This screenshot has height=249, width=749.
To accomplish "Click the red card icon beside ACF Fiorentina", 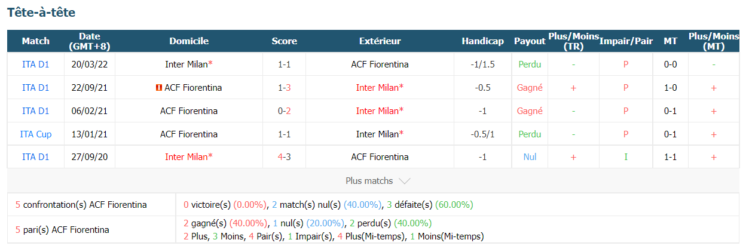I will tap(157, 88).
